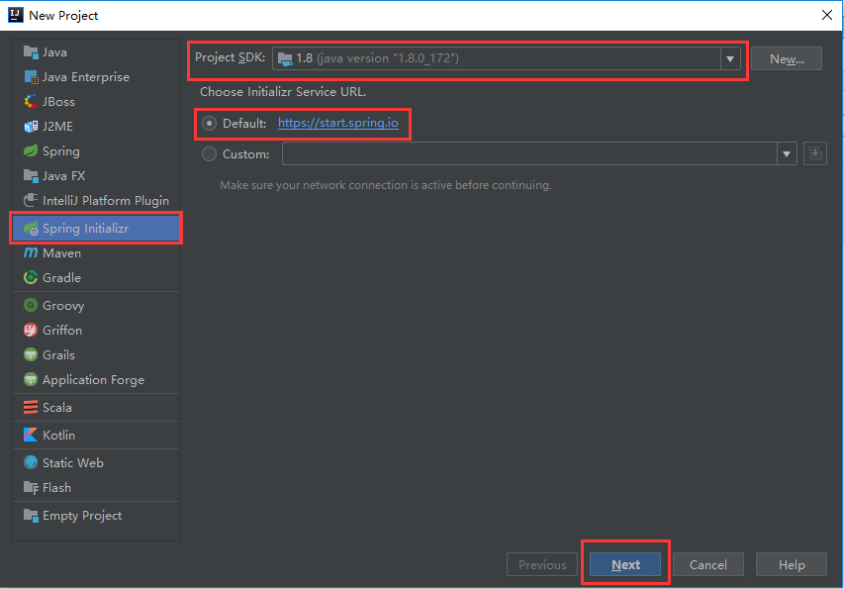Viewport: 844px width, 589px height.
Task: Click the 'Default:' radio label text
Action: (244, 124)
